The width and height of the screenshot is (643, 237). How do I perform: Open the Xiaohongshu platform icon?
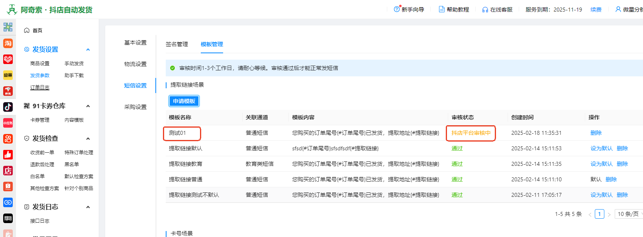click(8, 123)
